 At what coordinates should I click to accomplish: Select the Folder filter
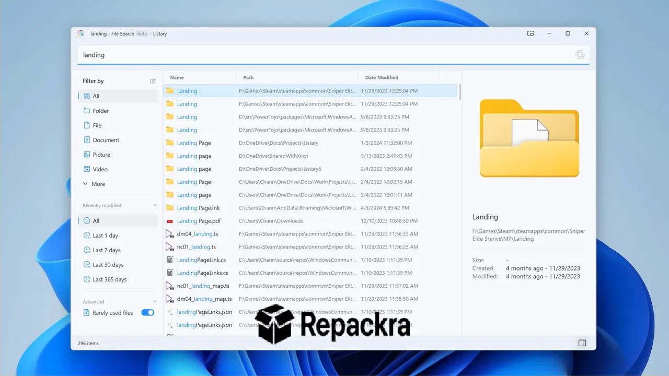coord(118,111)
